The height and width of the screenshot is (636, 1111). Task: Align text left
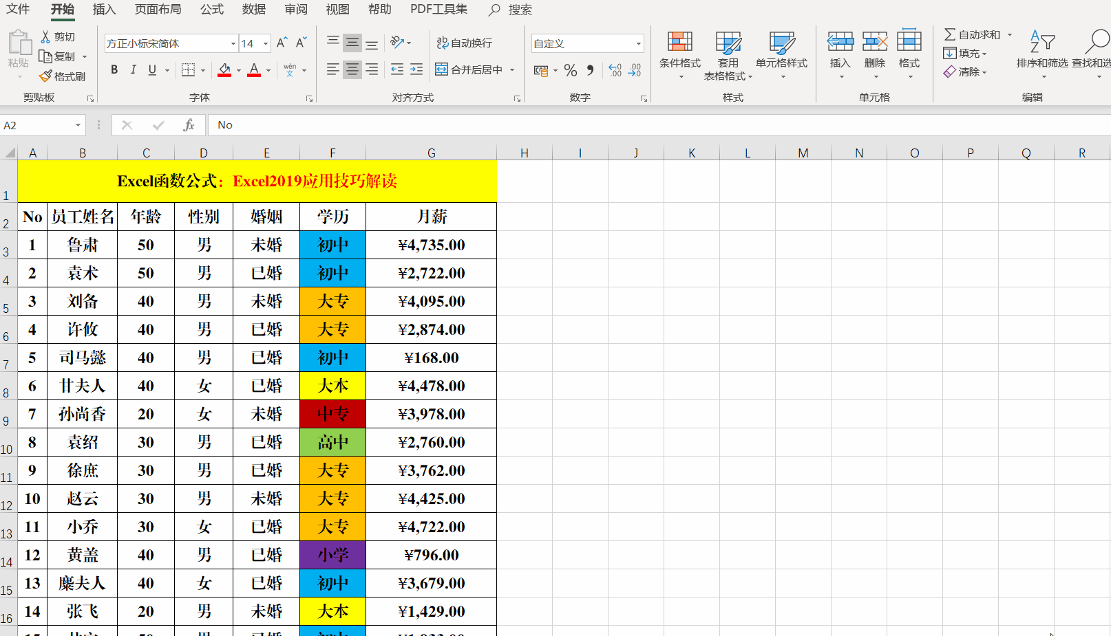point(333,69)
